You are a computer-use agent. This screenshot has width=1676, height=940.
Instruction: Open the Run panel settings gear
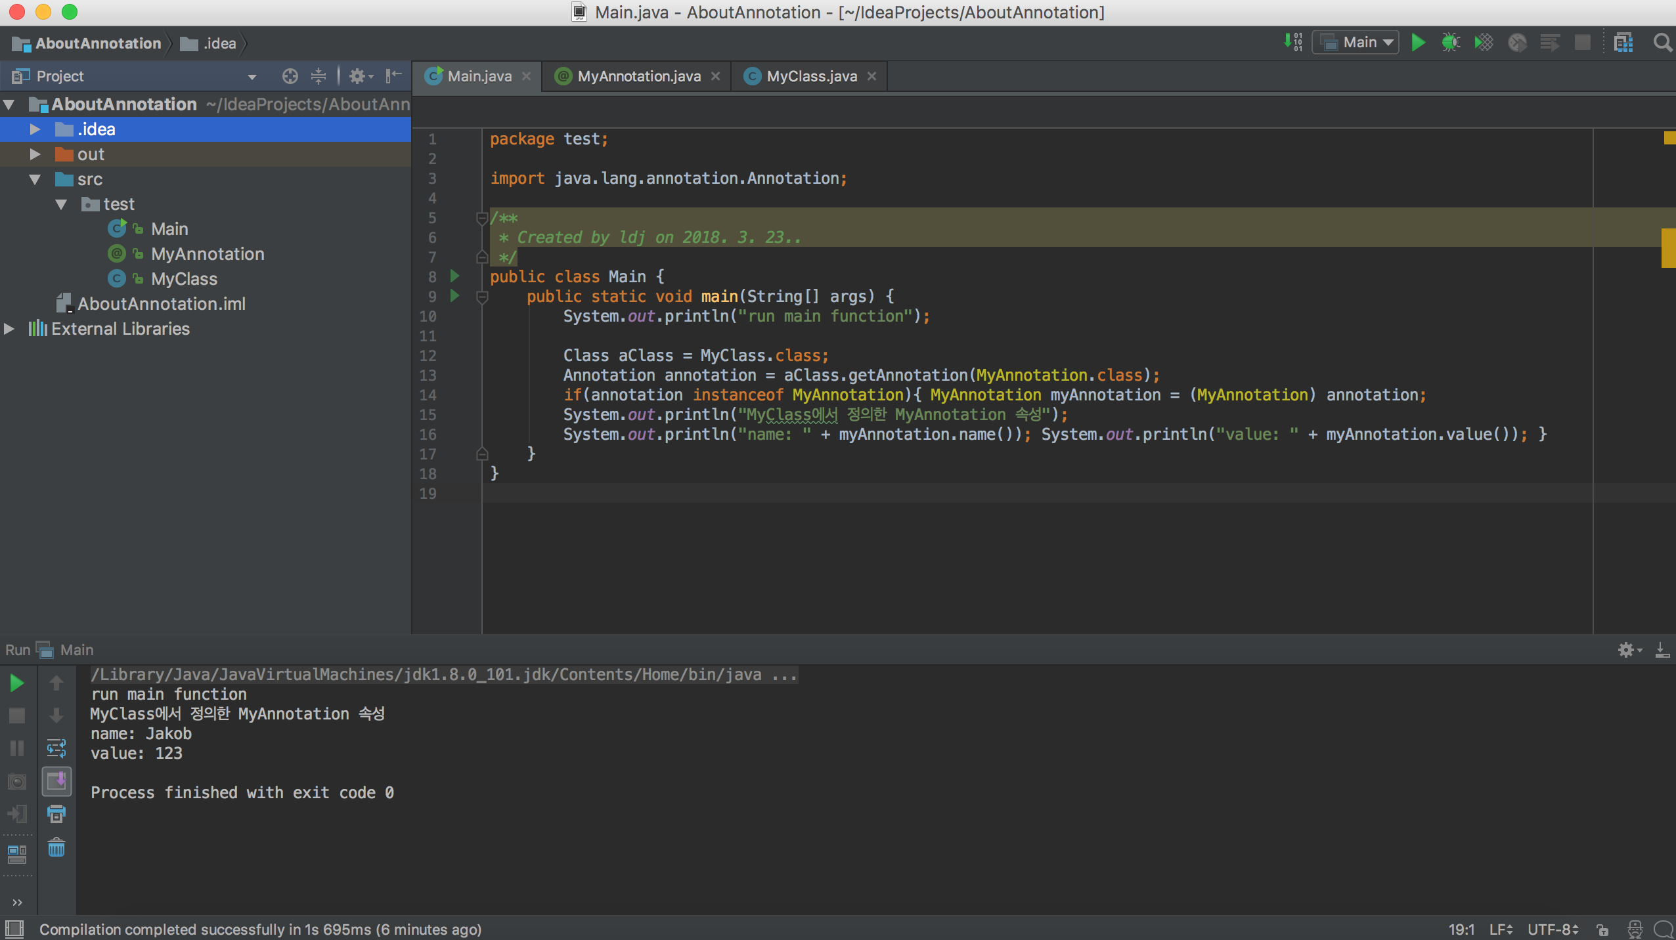tap(1628, 650)
